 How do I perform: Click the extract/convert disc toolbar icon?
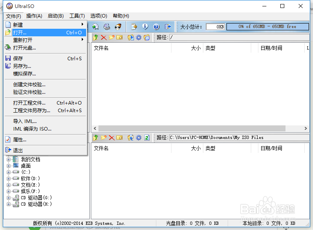click(95, 27)
